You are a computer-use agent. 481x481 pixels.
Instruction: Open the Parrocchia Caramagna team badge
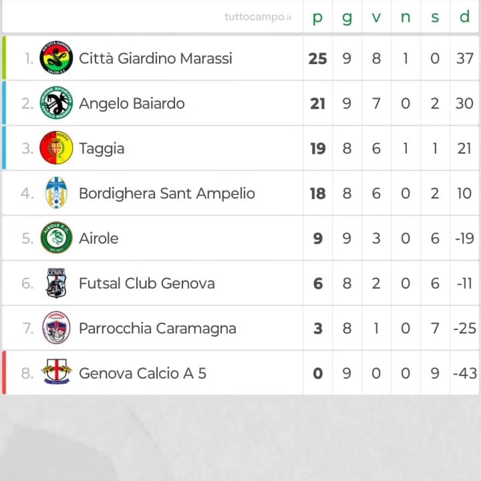coord(56,327)
